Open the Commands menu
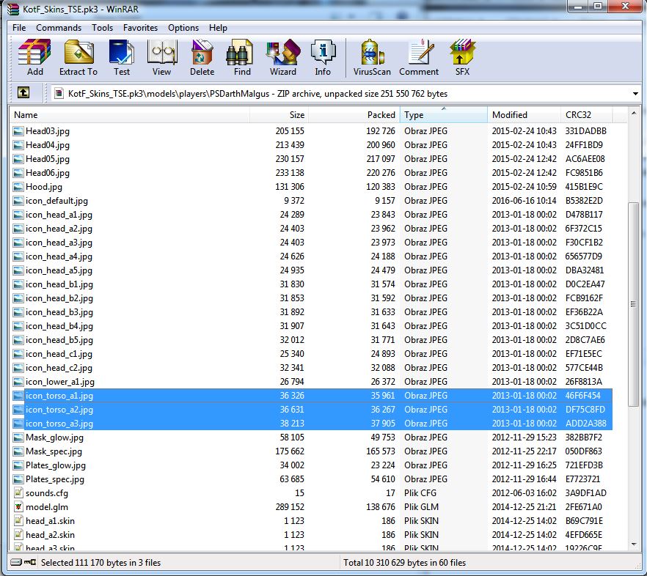The height and width of the screenshot is (576, 647). click(59, 28)
